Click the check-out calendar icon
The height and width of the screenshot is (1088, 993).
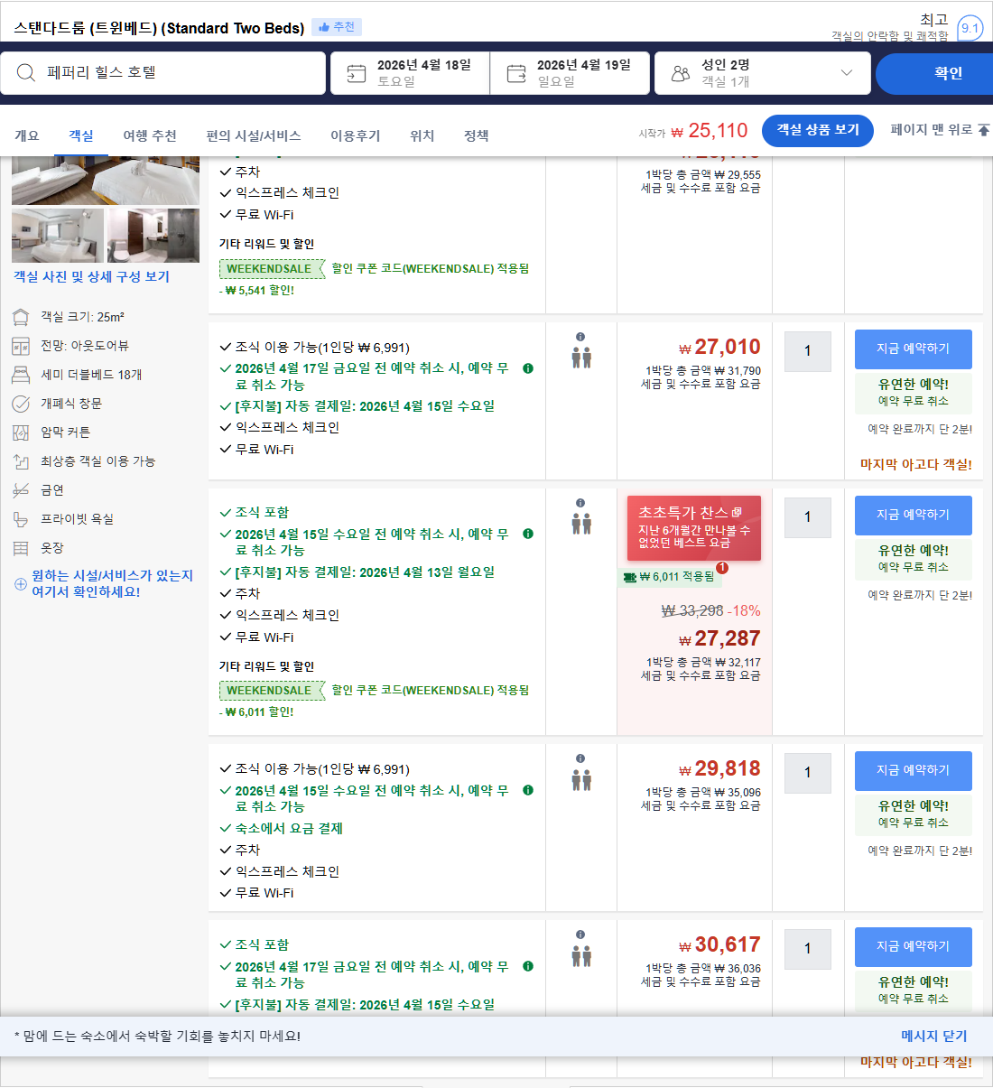(516, 73)
